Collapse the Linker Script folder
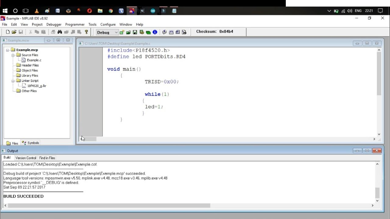This screenshot has height=219, width=390. 13,81
